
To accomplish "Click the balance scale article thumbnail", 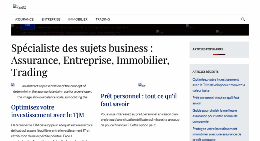I will [52, 91].
